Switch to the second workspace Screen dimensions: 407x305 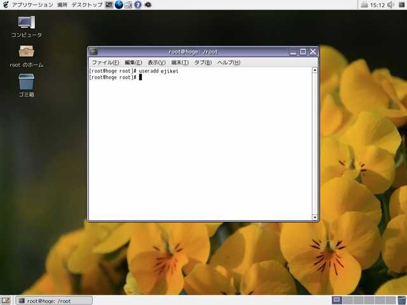(x=348, y=301)
